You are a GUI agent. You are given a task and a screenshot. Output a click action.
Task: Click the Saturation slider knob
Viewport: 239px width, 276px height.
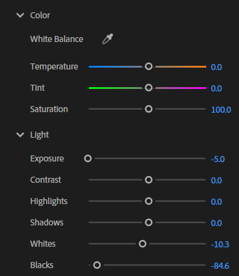coord(148,109)
